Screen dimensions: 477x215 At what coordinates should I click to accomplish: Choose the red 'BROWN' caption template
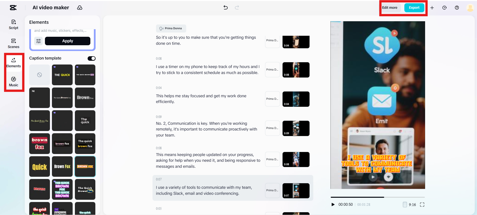(39, 189)
